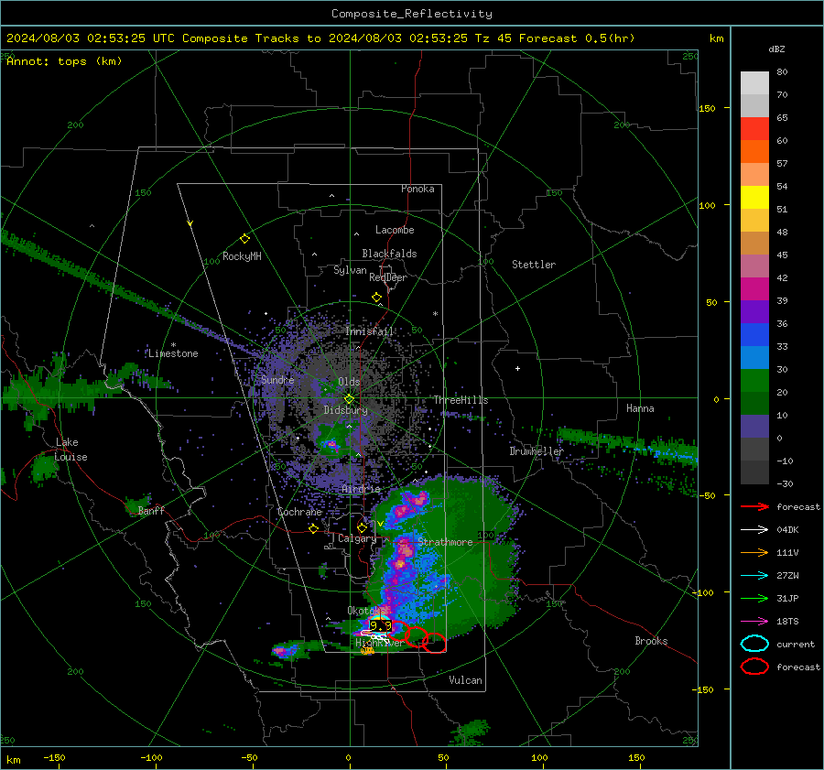The height and width of the screenshot is (770, 824).
Task: Click the orange 111V arrow legend symbol
Action: pos(754,552)
